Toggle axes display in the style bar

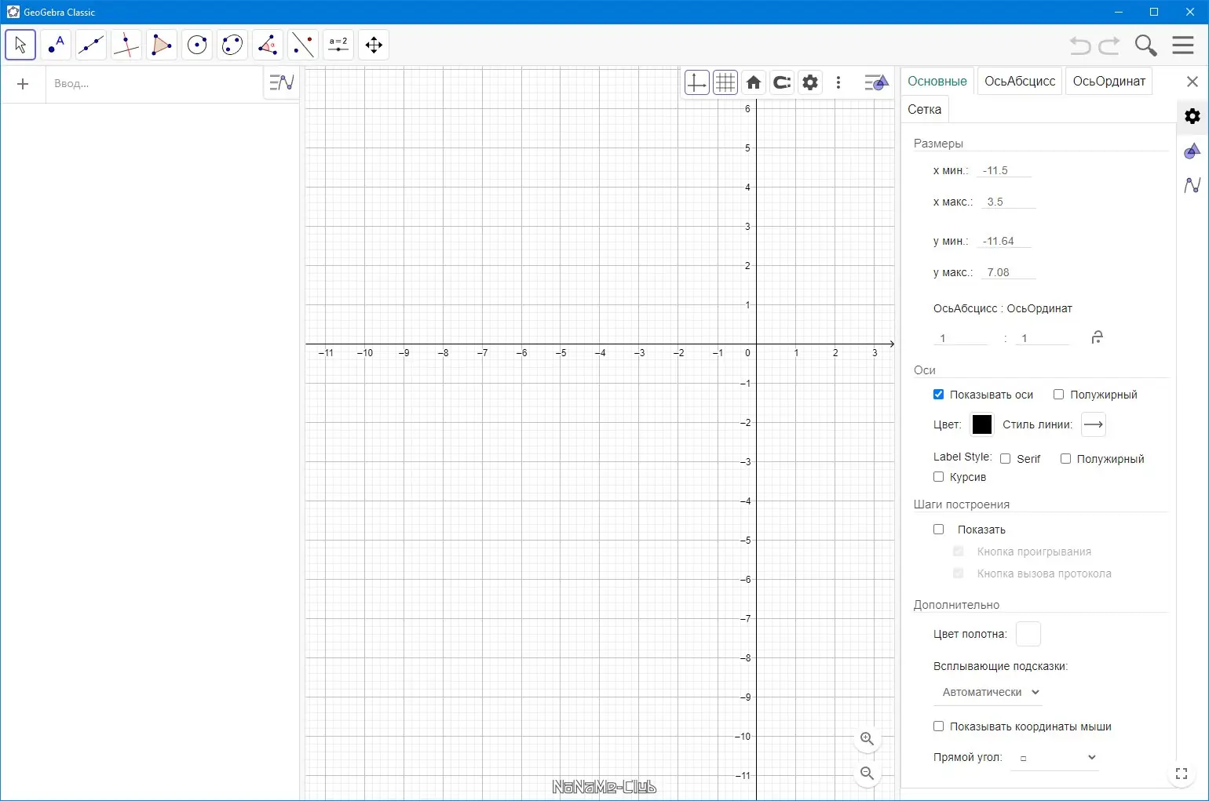tap(696, 82)
